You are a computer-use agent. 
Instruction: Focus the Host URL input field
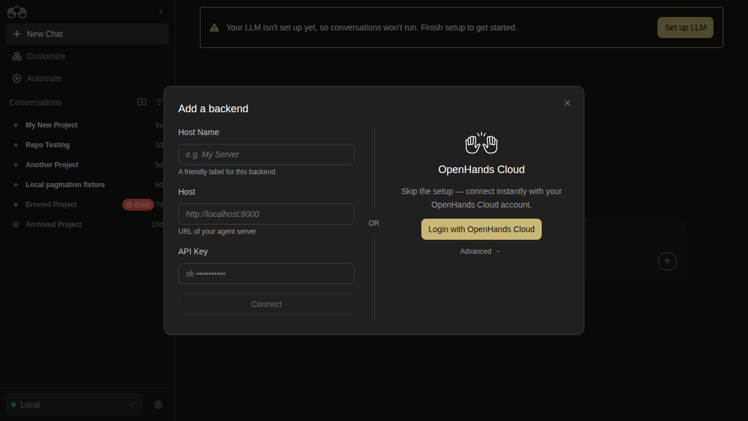266,214
